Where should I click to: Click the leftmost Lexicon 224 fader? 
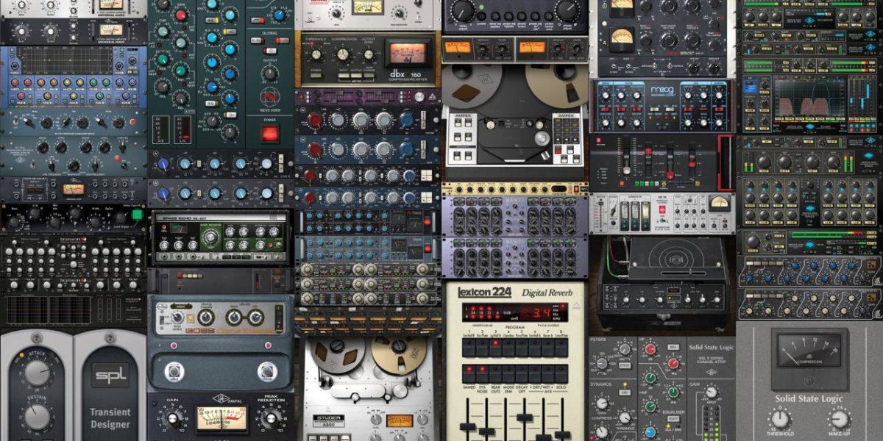(467, 425)
